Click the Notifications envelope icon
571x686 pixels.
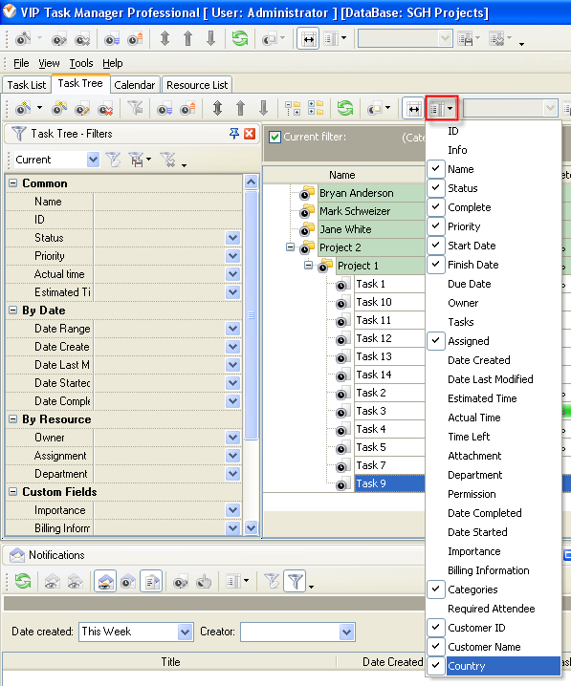coord(17,555)
